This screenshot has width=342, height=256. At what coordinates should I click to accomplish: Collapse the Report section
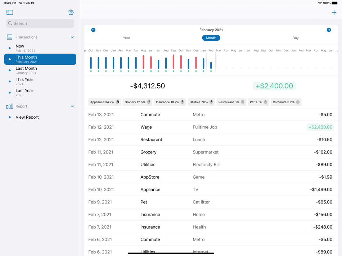(72, 106)
